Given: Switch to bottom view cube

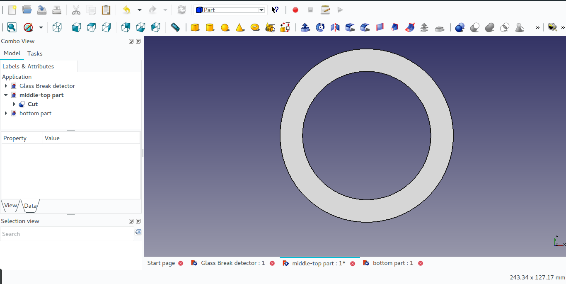Looking at the screenshot, I should 141,27.
